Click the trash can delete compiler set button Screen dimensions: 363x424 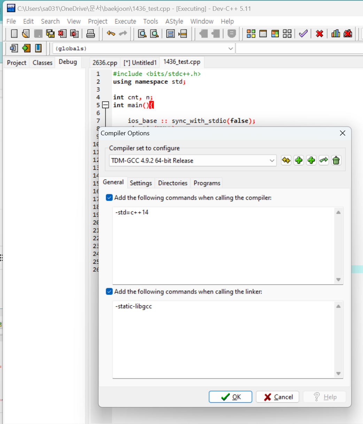pos(336,160)
